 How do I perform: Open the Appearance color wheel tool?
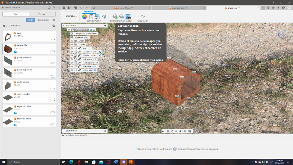pyautogui.click(x=84, y=17)
